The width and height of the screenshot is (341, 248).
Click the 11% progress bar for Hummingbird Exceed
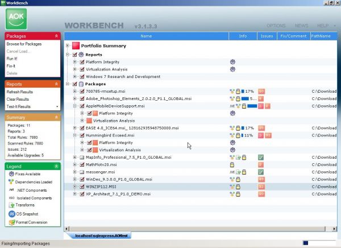click(x=243, y=135)
